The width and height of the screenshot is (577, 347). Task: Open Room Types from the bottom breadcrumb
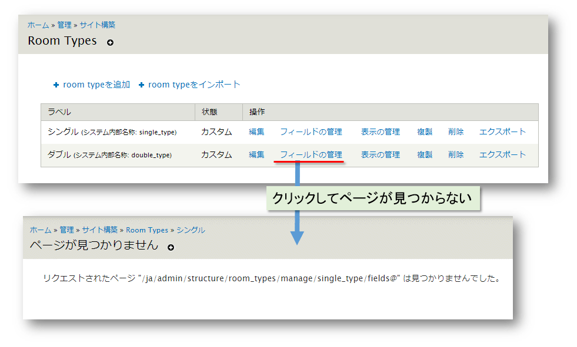tap(147, 230)
